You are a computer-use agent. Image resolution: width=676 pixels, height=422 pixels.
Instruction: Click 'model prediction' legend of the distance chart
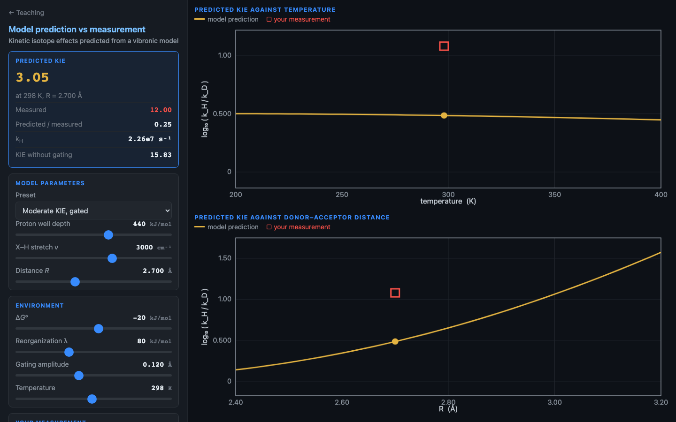pyautogui.click(x=226, y=227)
